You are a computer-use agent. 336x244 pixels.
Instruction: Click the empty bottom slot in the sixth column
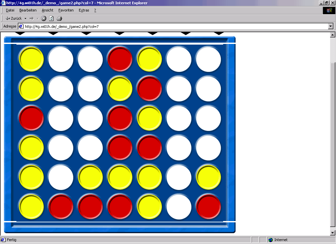179,207
